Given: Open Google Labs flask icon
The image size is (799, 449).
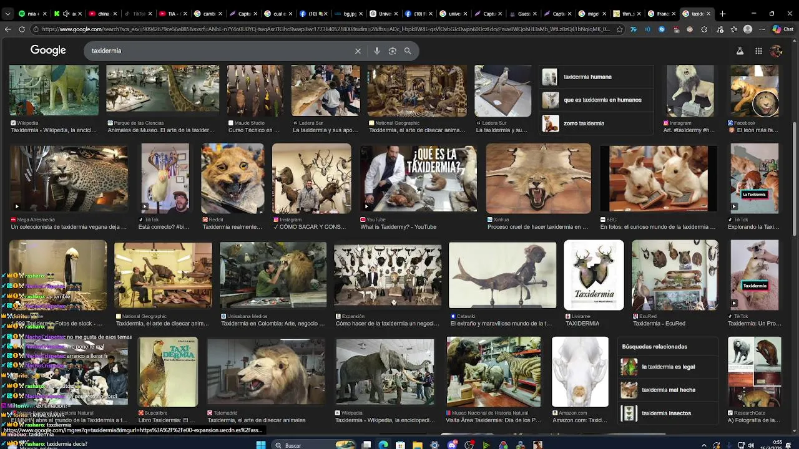Looking at the screenshot, I should tap(740, 51).
